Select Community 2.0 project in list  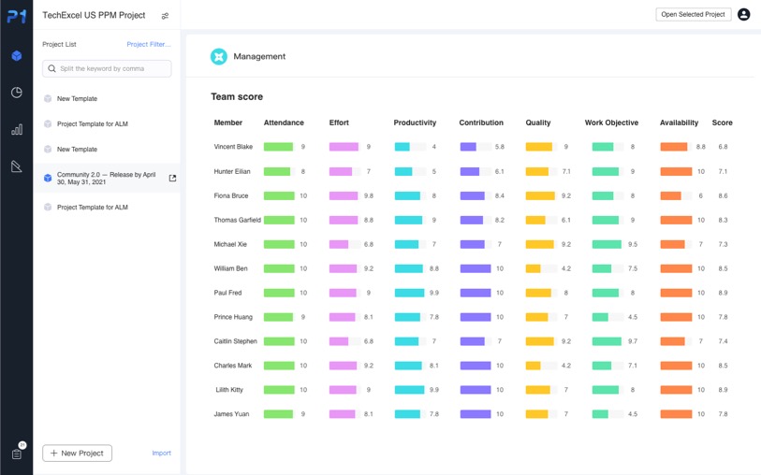[106, 178]
